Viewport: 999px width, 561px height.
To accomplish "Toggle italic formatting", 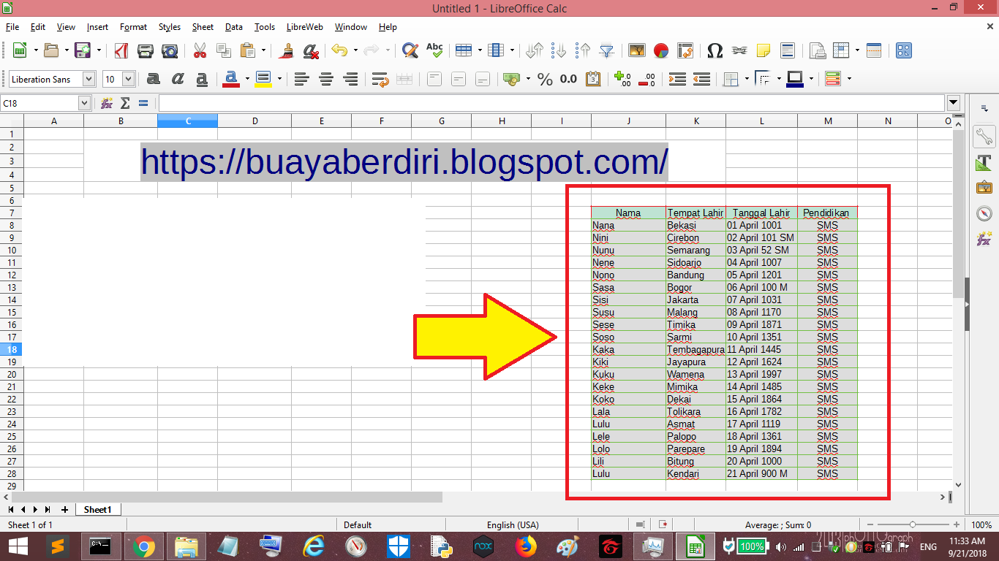I will 177,78.
